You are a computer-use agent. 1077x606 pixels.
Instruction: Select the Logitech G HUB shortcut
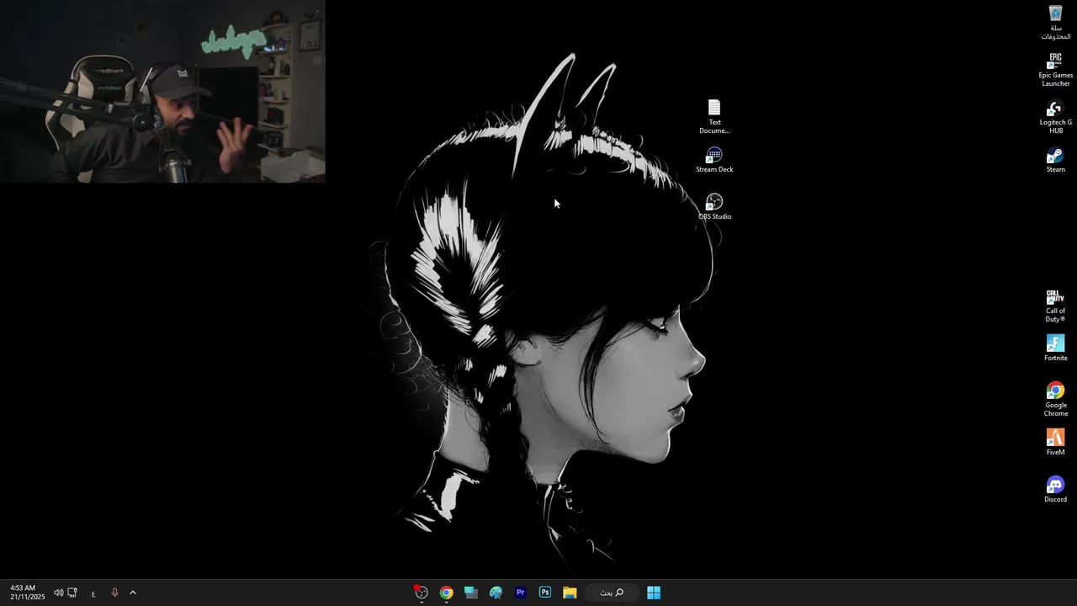click(x=1055, y=117)
